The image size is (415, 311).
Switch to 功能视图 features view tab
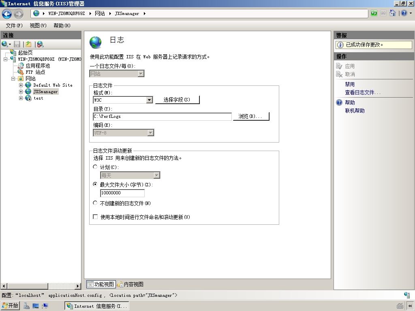(101, 284)
